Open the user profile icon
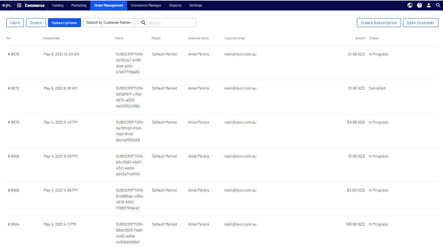The height and width of the screenshot is (247, 443). coord(429,5)
